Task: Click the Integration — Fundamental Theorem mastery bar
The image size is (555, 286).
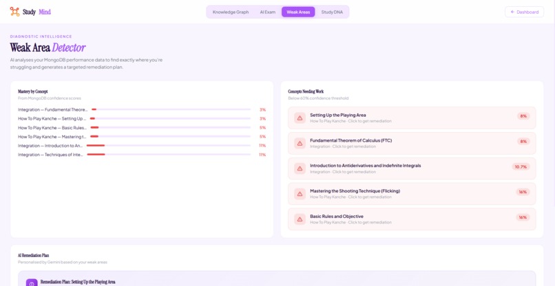Action: pos(171,109)
